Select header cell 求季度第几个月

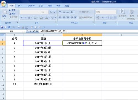(x=82, y=39)
